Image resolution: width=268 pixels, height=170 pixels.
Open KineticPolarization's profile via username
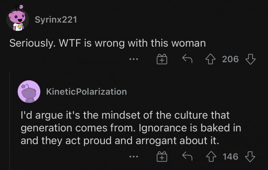[86, 92]
